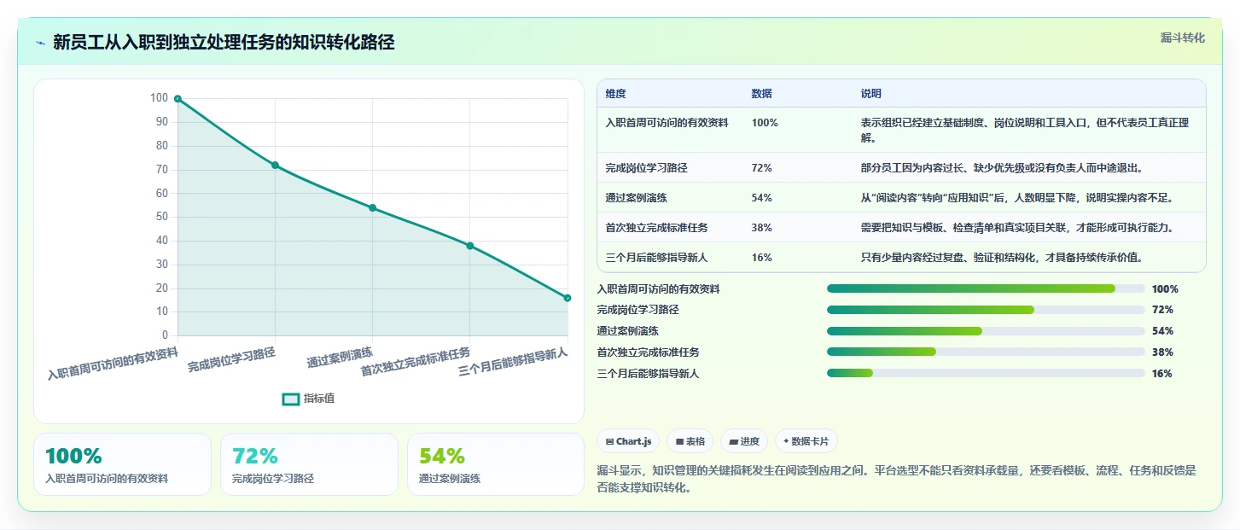Click the 38% table cell
Screen dimensions: 1240x530
pyautogui.click(x=761, y=228)
